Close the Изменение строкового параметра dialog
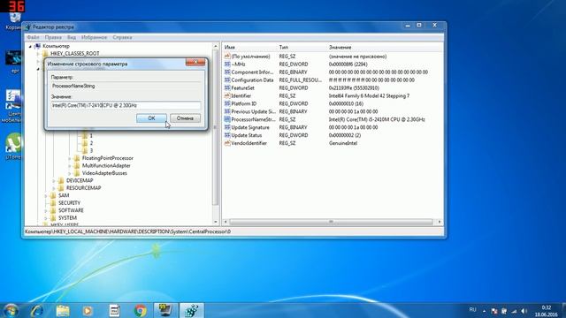This screenshot has height=318, width=566. pyautogui.click(x=195, y=63)
